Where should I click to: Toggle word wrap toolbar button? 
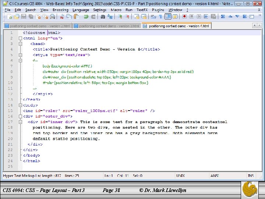pyautogui.click(x=153, y=17)
